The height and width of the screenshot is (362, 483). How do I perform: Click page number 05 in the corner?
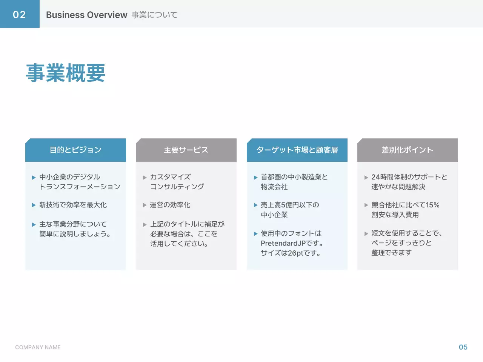pos(463,347)
